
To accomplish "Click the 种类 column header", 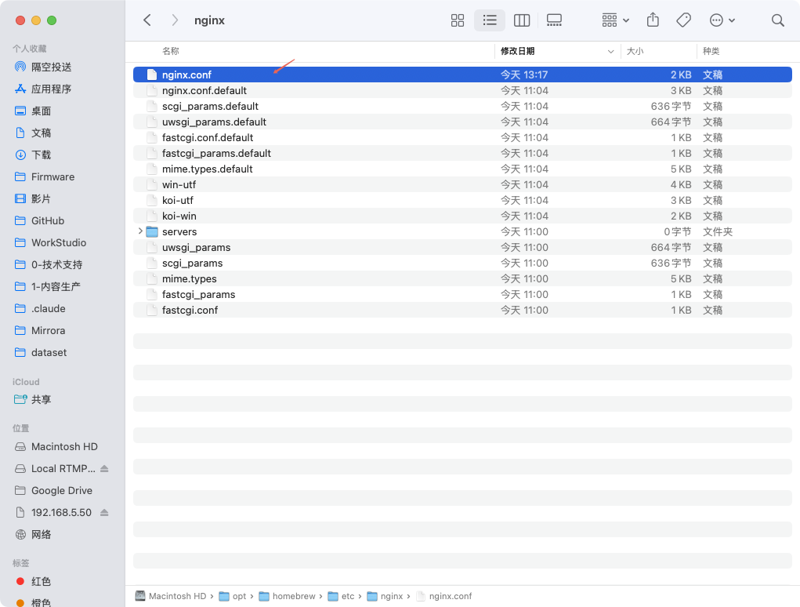I will [711, 51].
